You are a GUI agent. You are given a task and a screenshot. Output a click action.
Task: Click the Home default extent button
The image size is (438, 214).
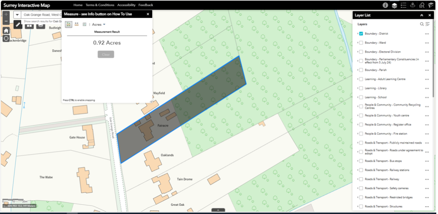coord(6,31)
